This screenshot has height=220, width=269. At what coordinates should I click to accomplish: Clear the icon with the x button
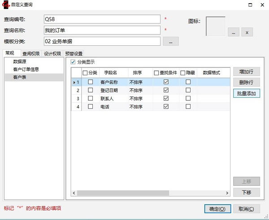tap(247, 32)
